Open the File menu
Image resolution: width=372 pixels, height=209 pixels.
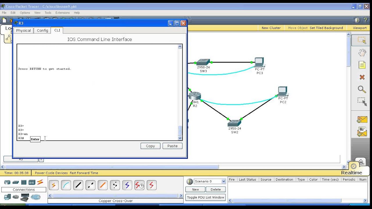4,13
